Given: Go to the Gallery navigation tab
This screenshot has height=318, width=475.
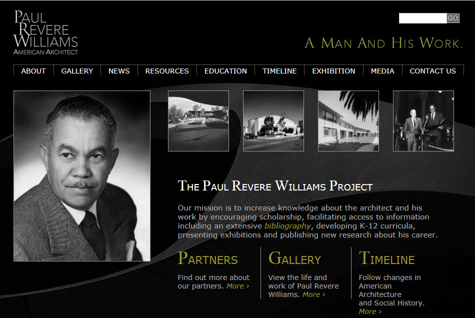Looking at the screenshot, I should (77, 71).
